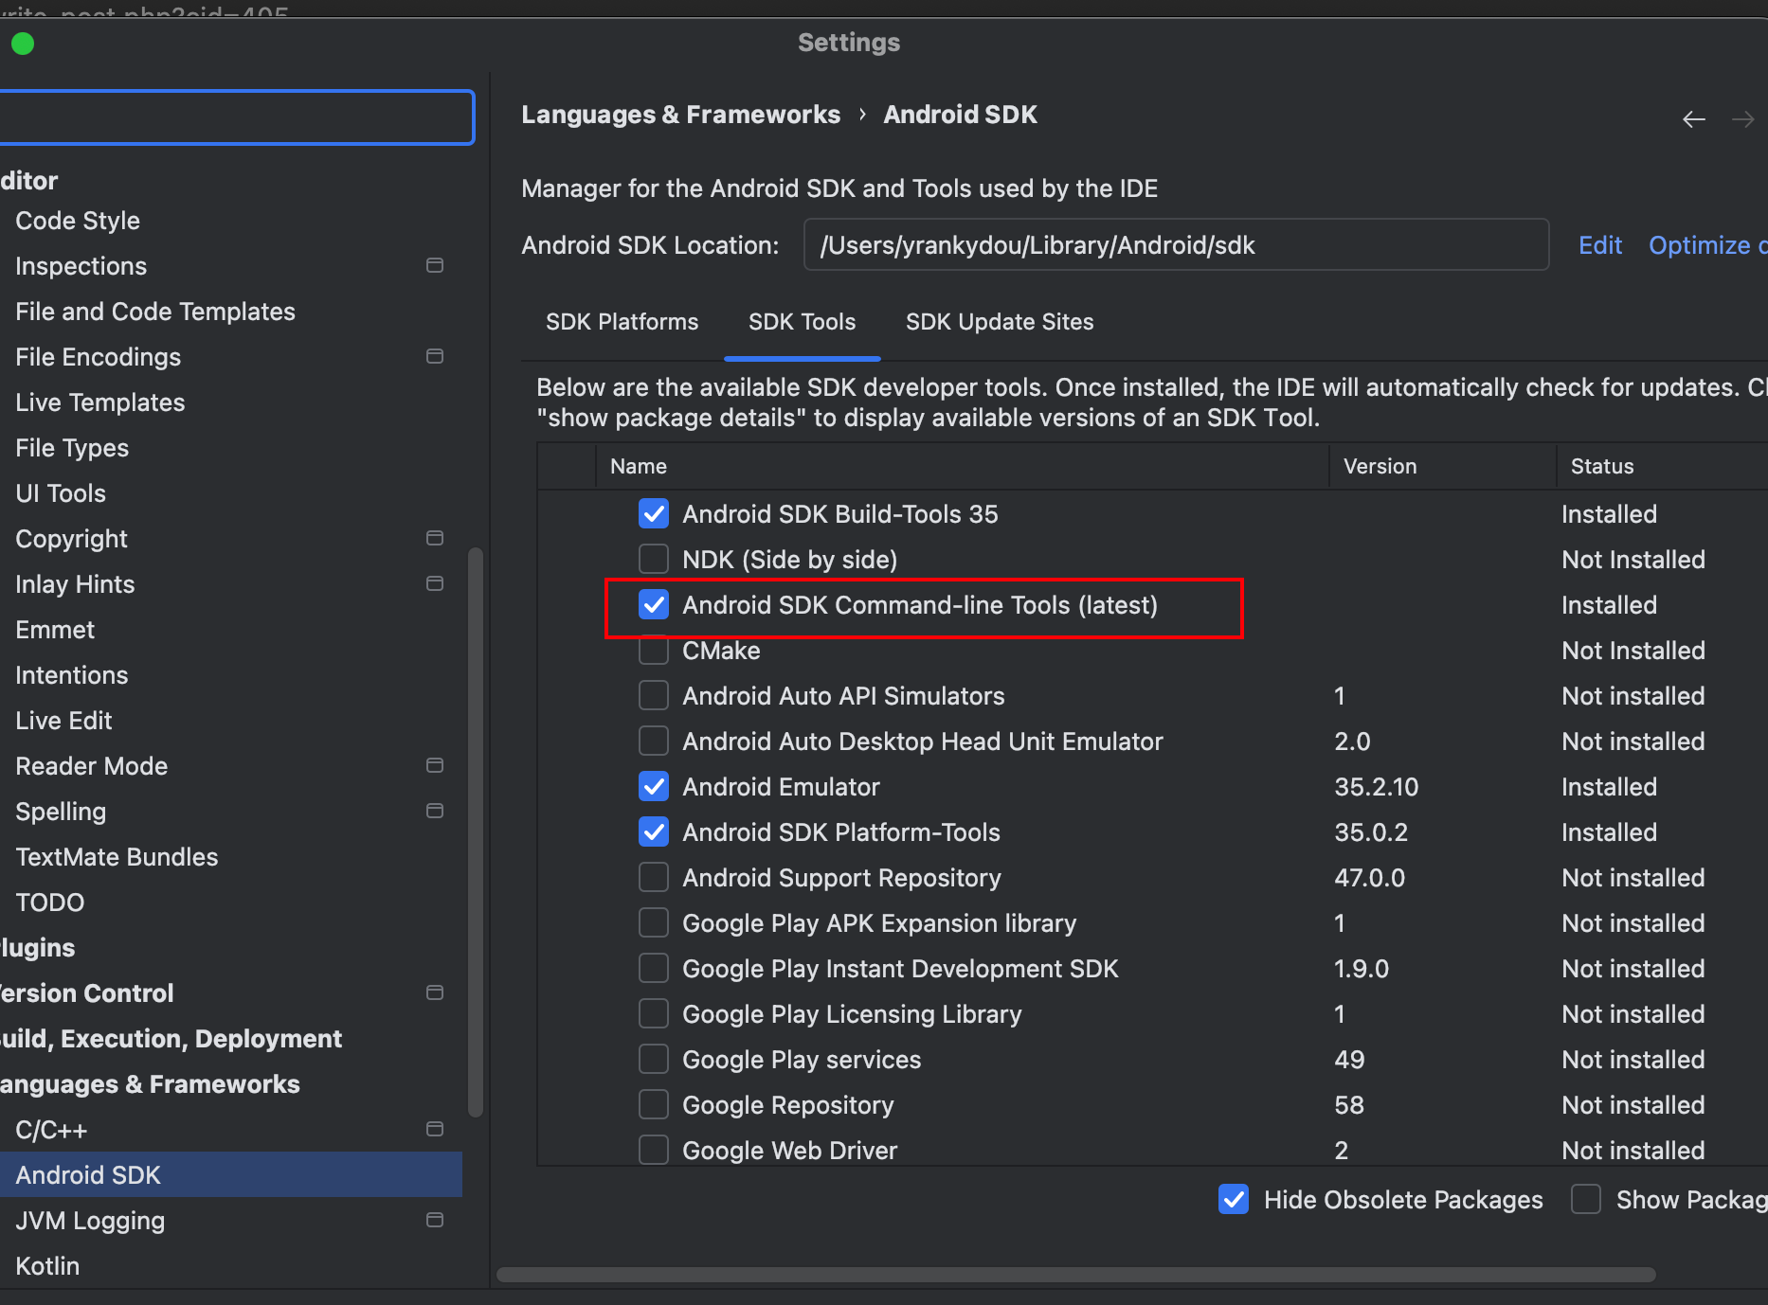Check Google Play APK Expansion library

[654, 922]
